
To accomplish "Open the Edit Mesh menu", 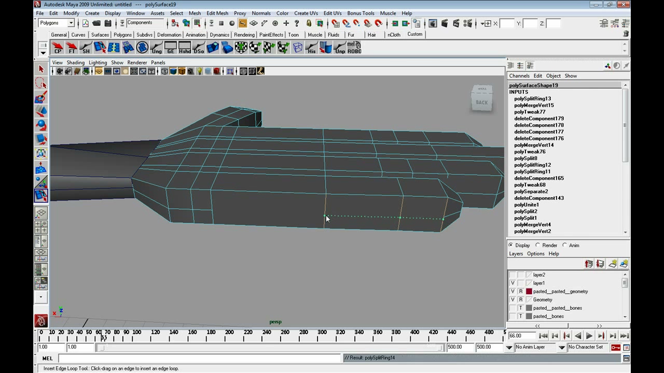I will [x=217, y=13].
